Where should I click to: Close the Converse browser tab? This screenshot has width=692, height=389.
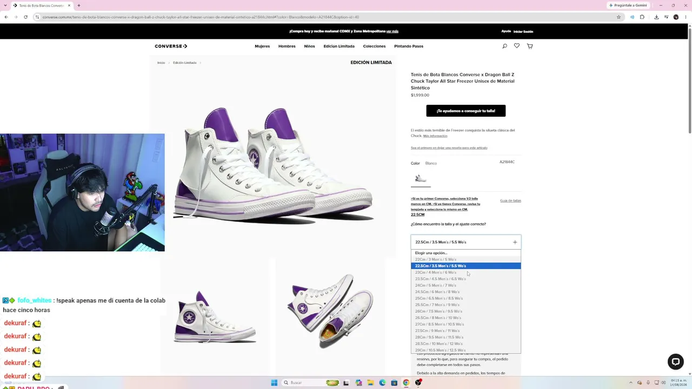(x=69, y=5)
